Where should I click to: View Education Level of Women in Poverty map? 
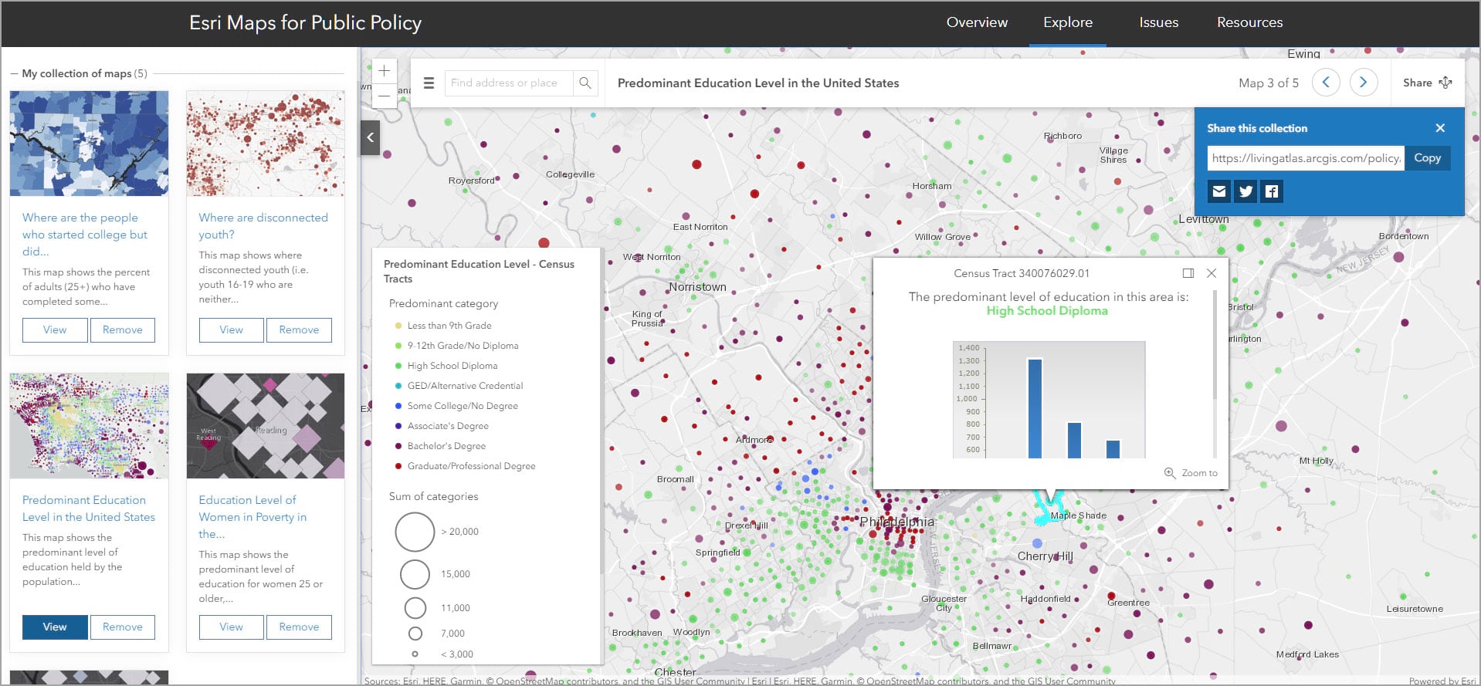(232, 627)
